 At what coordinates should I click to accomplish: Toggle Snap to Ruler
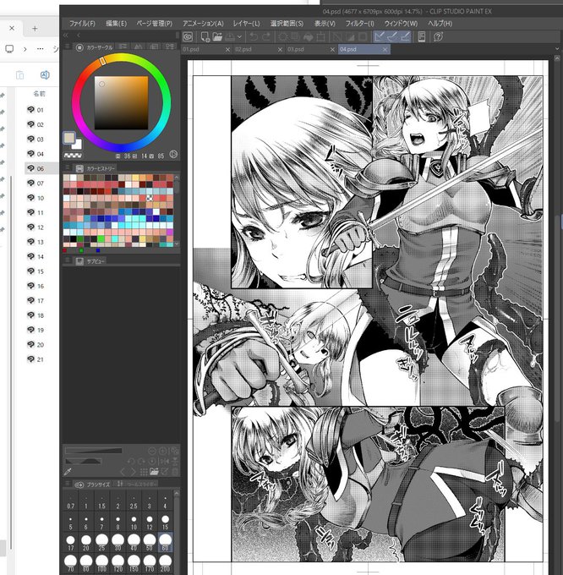(x=380, y=36)
